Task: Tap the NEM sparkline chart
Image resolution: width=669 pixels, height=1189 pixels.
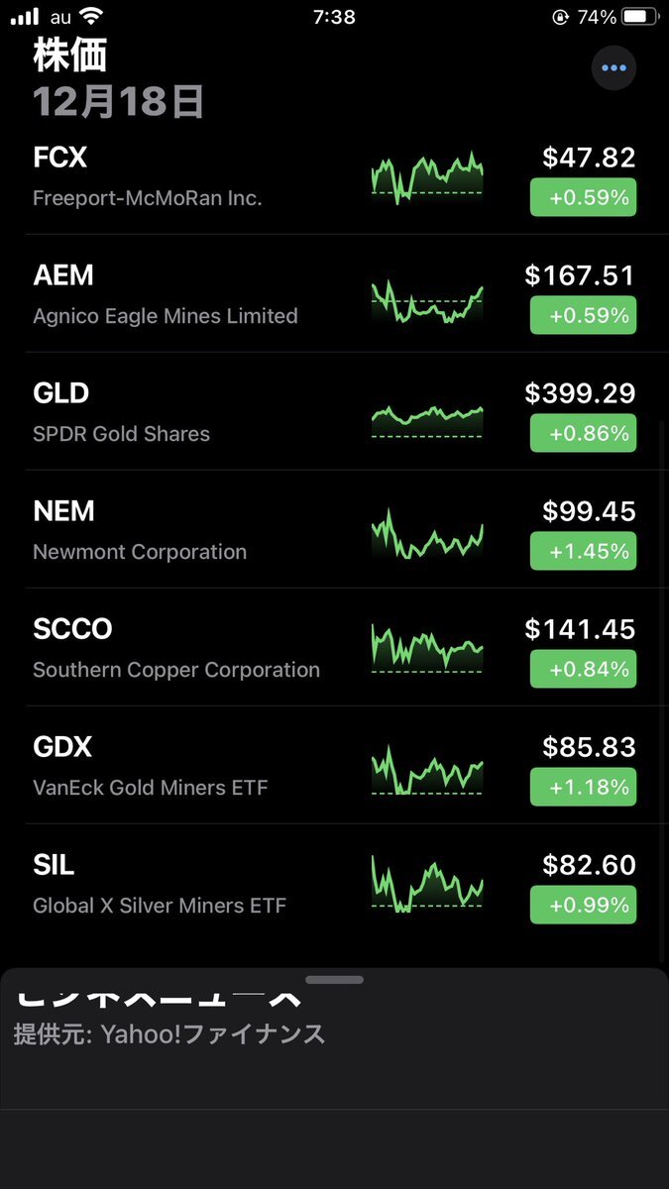Action: 427,536
